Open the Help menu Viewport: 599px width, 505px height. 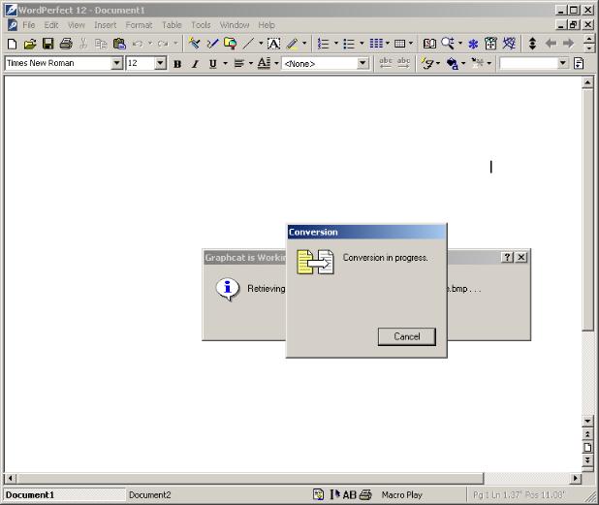point(267,25)
